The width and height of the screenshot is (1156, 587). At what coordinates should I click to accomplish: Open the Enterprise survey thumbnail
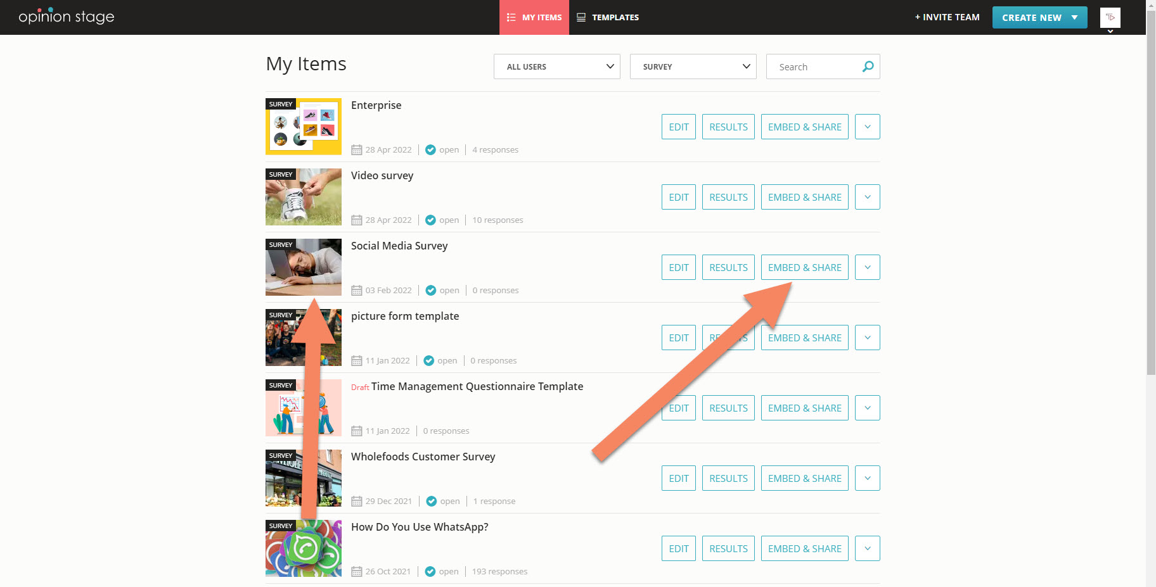click(x=304, y=127)
